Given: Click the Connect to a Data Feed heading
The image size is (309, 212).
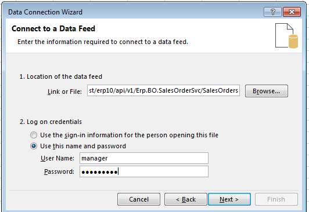Looking at the screenshot, I should [53, 29].
